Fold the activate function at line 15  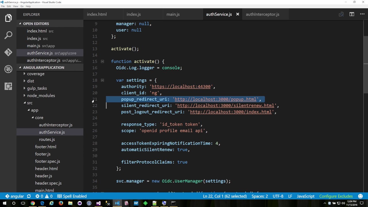102,61
